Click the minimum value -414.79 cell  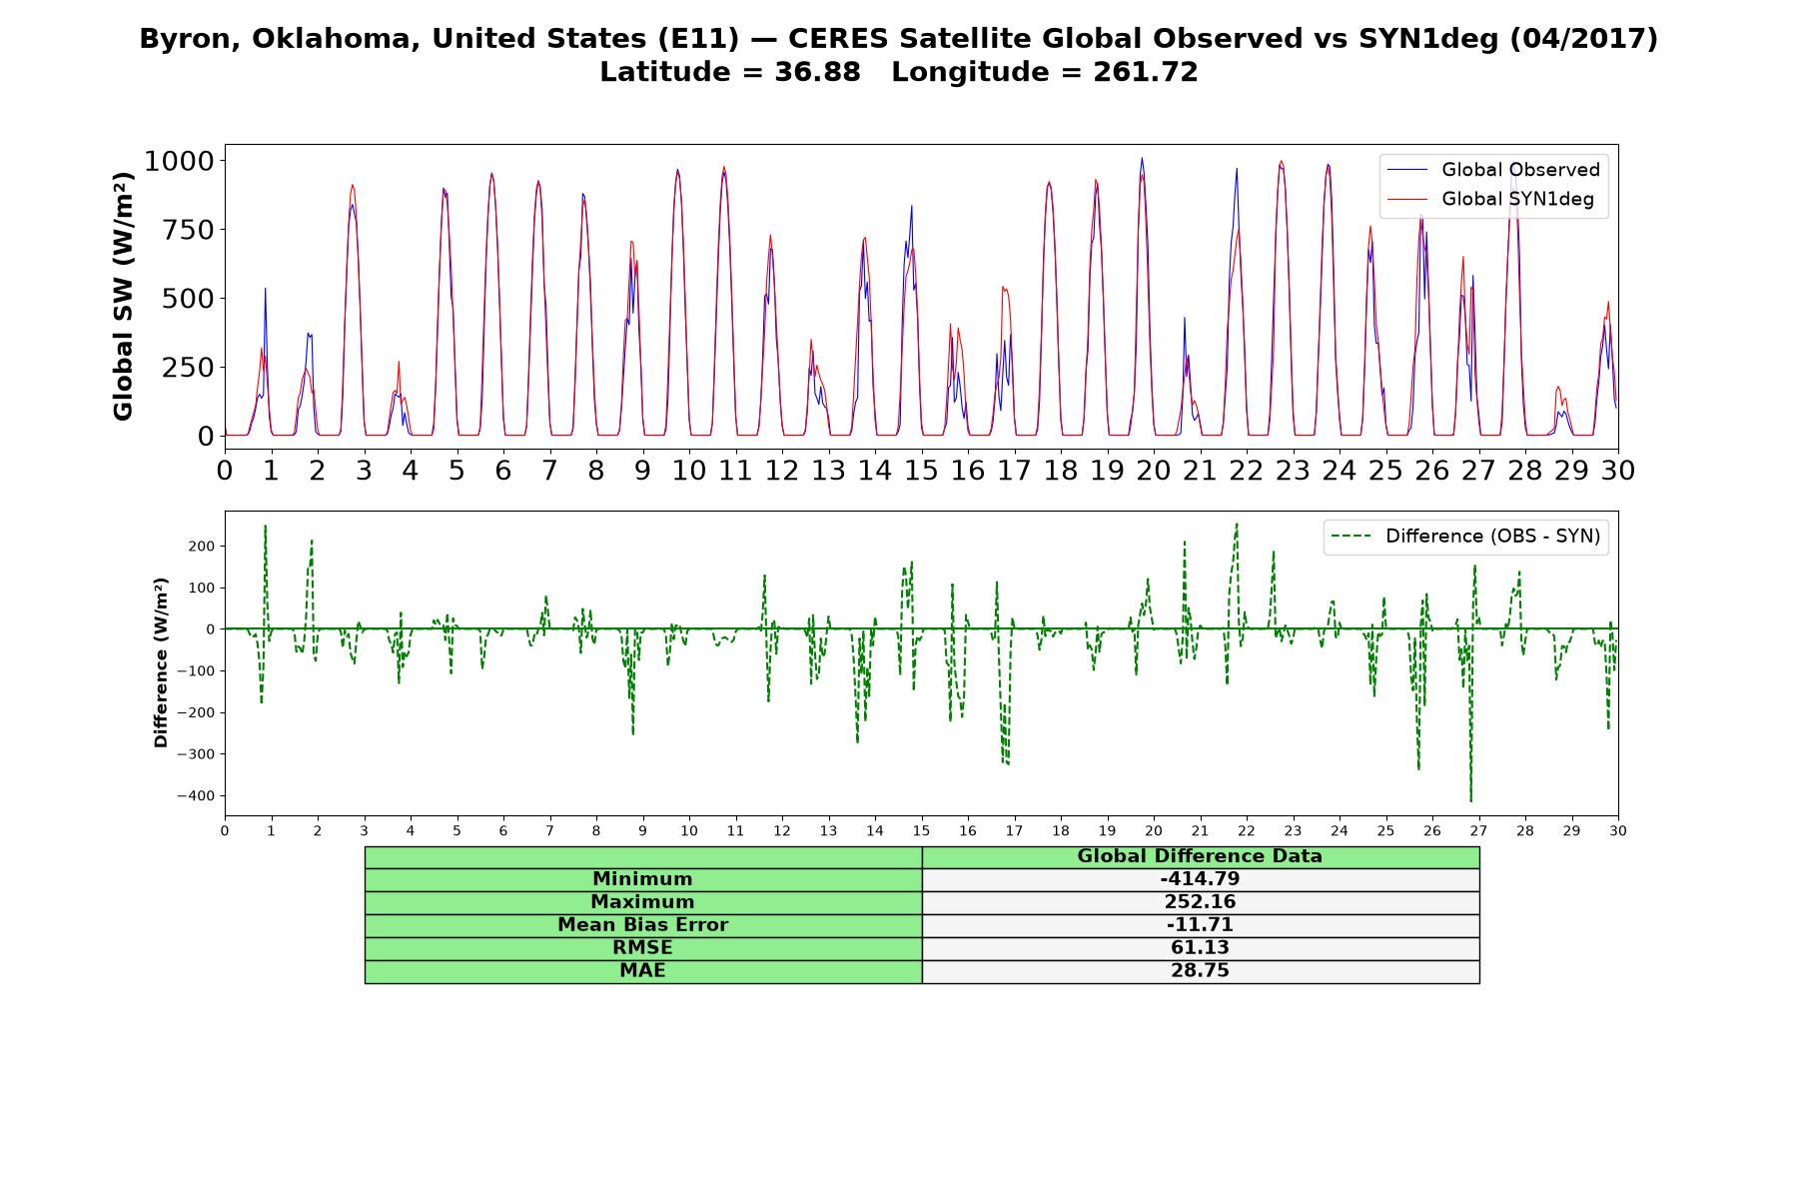pos(1201,879)
